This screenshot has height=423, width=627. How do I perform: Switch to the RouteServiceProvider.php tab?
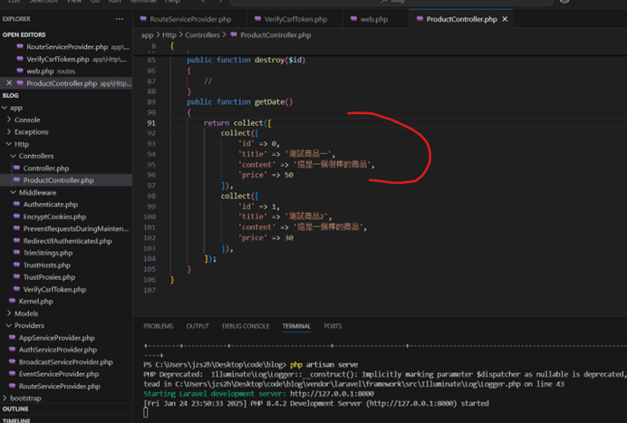tap(190, 19)
